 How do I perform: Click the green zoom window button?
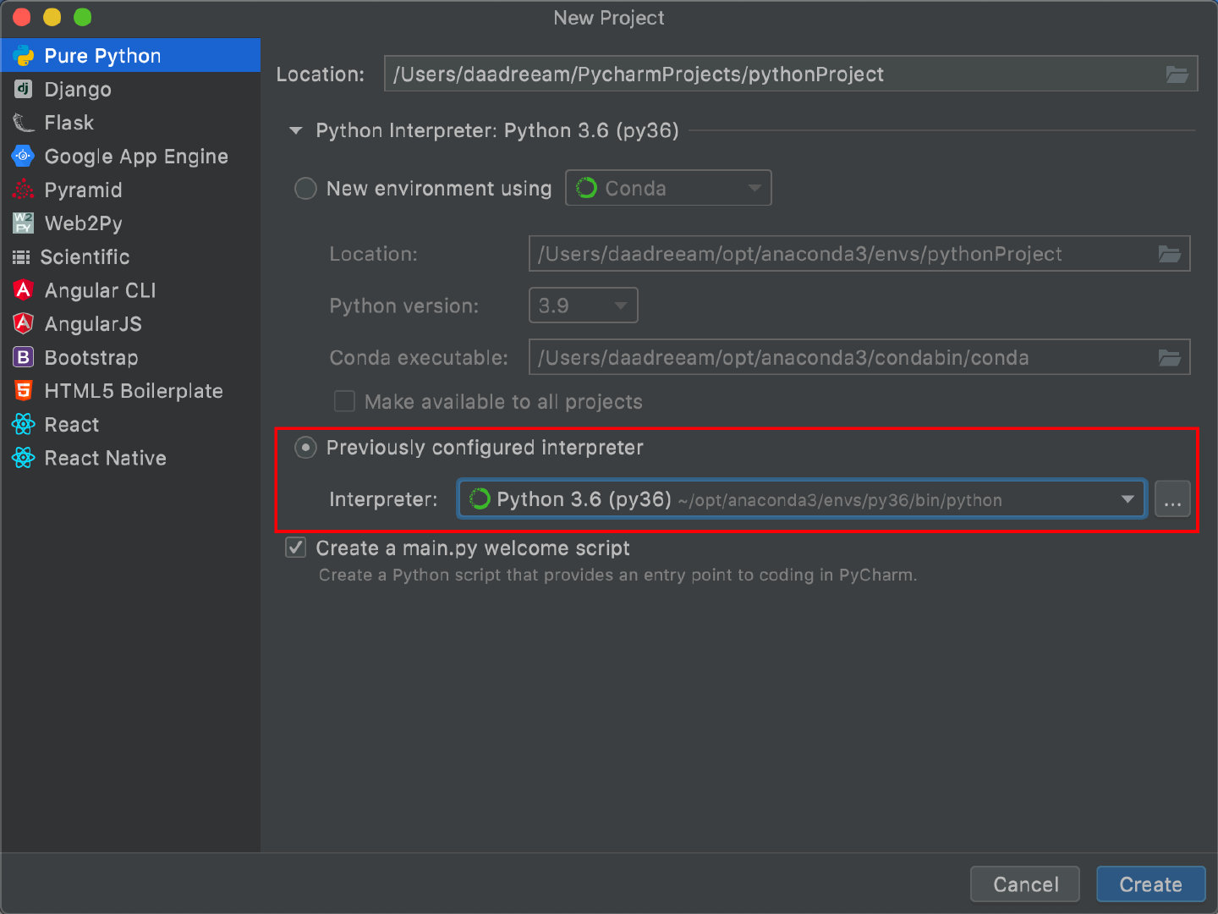[x=82, y=17]
